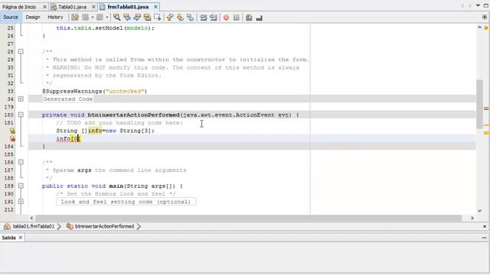
Task: Open the Tabla01.java tab
Action: (72, 7)
